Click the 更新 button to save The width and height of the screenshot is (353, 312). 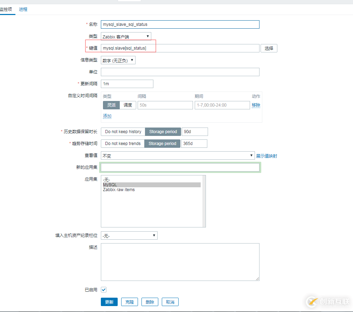point(109,302)
